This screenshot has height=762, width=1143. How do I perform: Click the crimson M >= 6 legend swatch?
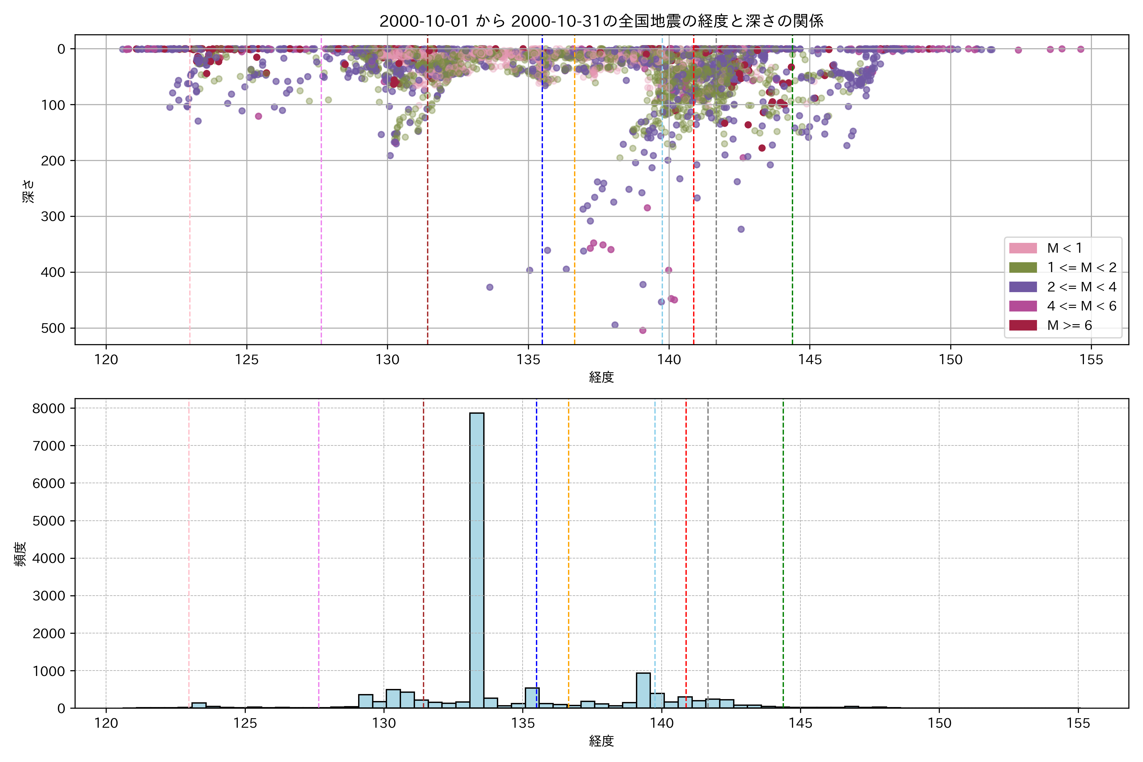[x=1022, y=325]
